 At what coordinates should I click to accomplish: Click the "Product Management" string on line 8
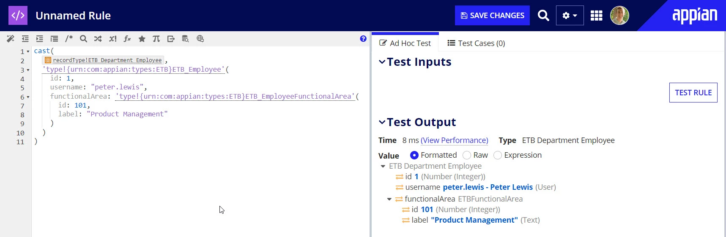point(127,114)
